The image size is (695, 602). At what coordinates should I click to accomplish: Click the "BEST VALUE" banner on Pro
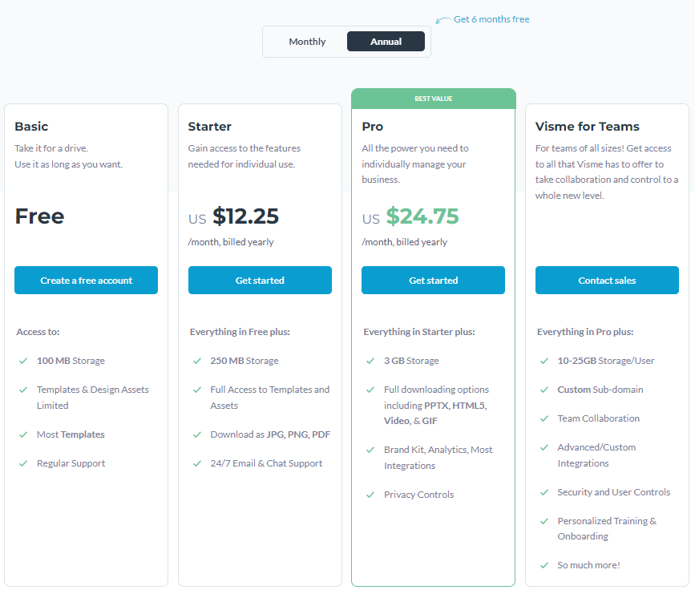433,98
